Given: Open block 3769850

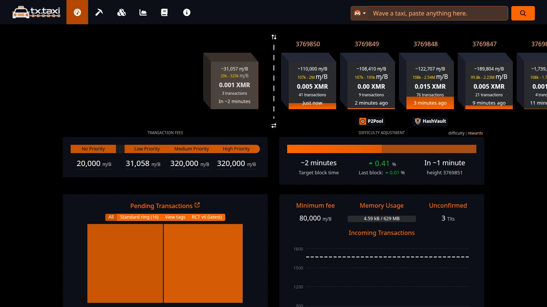Looking at the screenshot, I should coord(308,81).
